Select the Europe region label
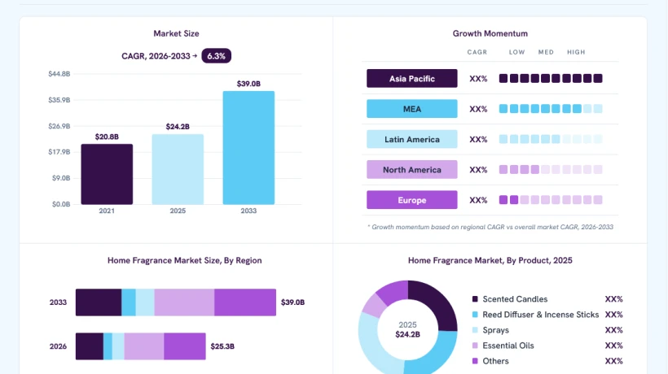Viewport: 668px width, 374px height. click(412, 200)
